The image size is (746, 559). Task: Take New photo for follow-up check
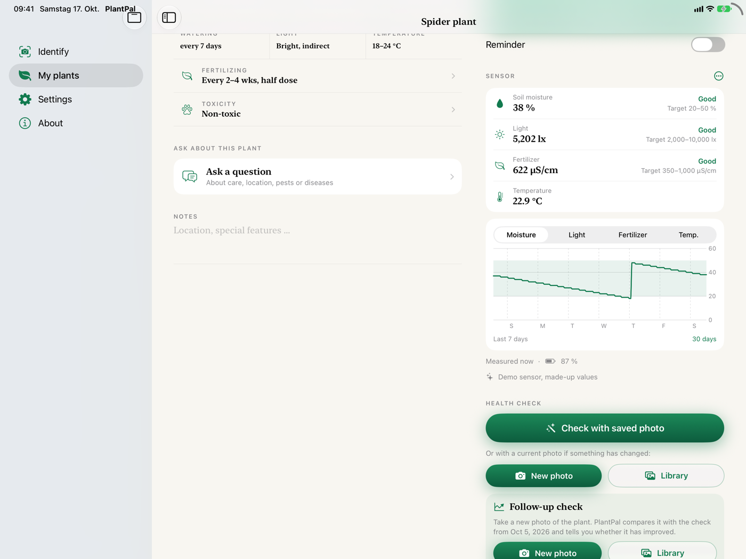[547, 552]
